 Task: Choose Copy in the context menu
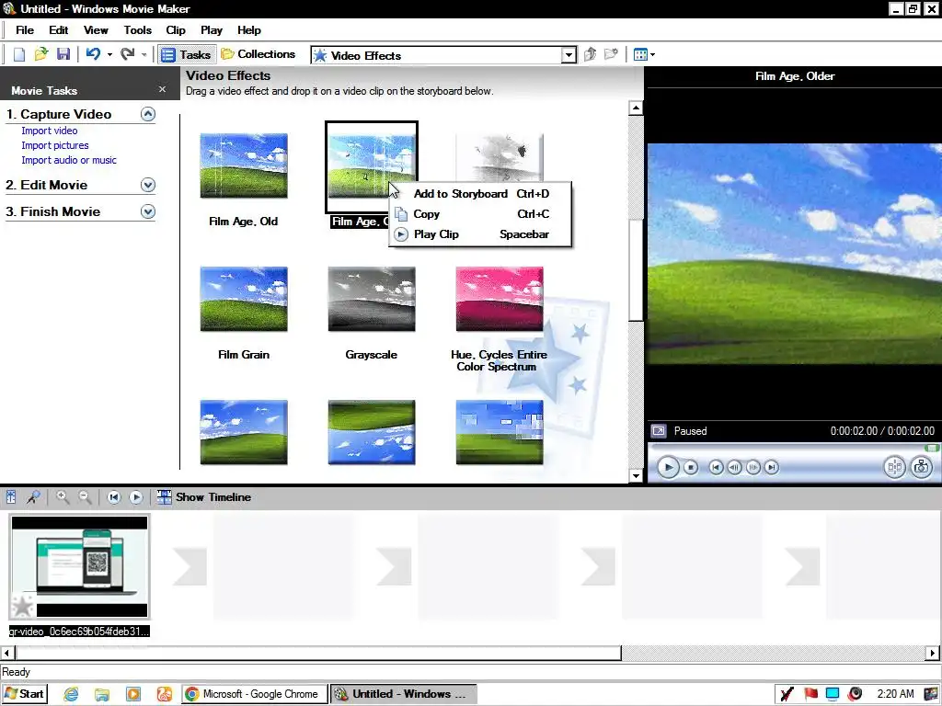(480, 214)
